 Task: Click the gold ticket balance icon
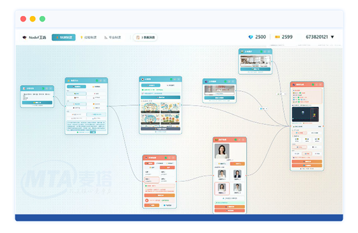coord(277,37)
